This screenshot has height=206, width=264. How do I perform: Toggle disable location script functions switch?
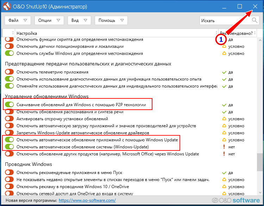[9, 39]
